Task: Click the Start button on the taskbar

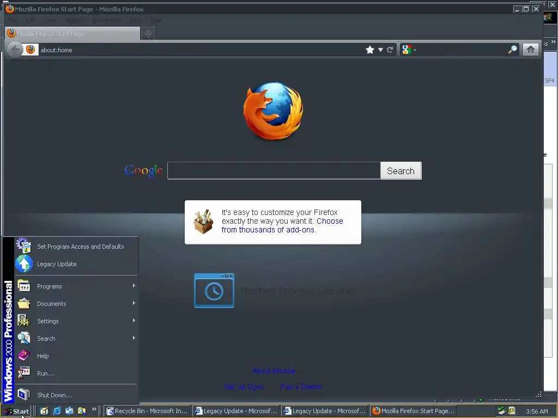Action: coord(16,411)
